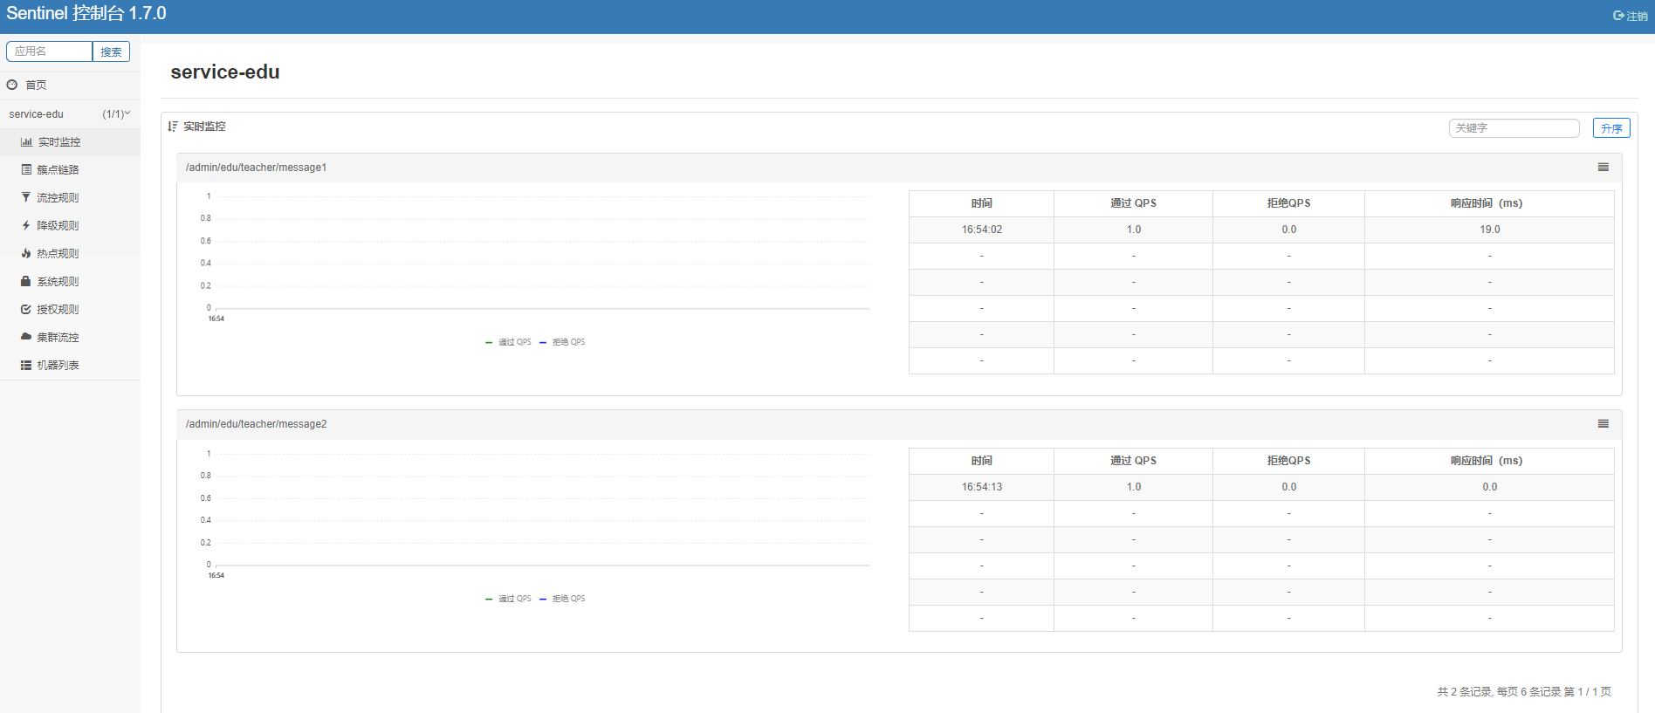Click the 16:54:02 time cell
1655x713 pixels.
(x=982, y=230)
